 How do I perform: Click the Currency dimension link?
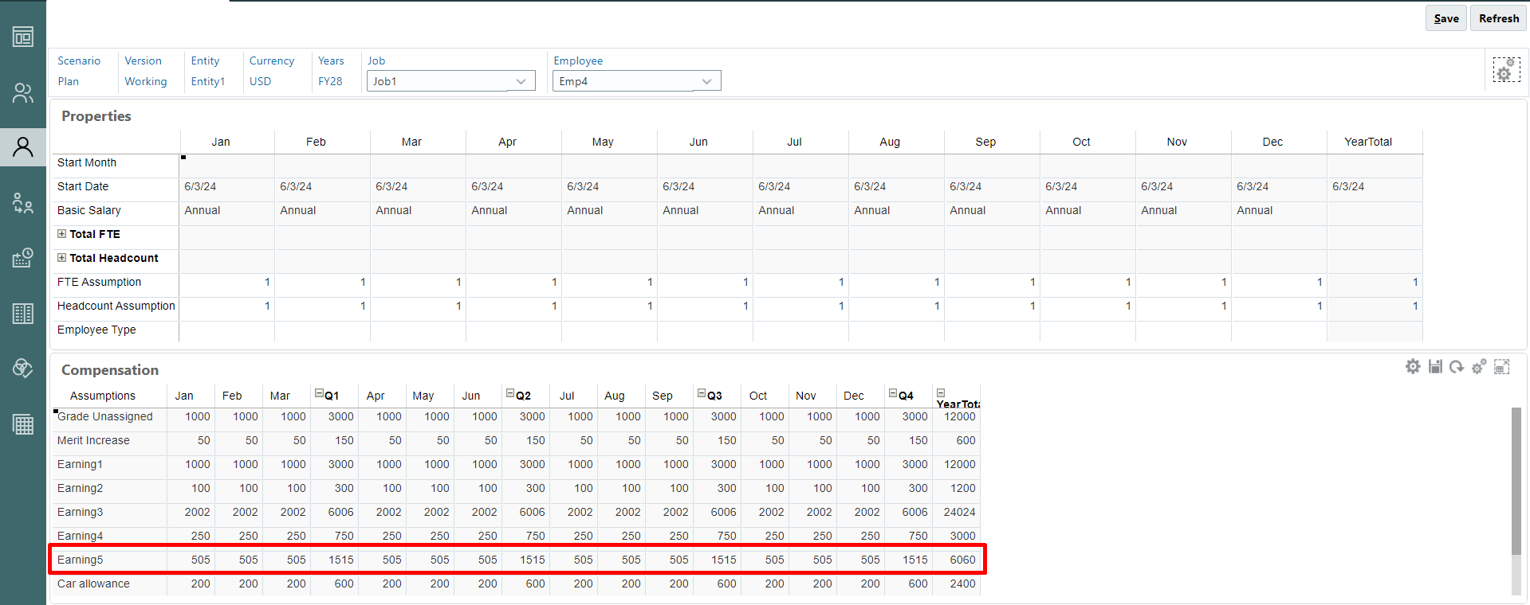(272, 60)
